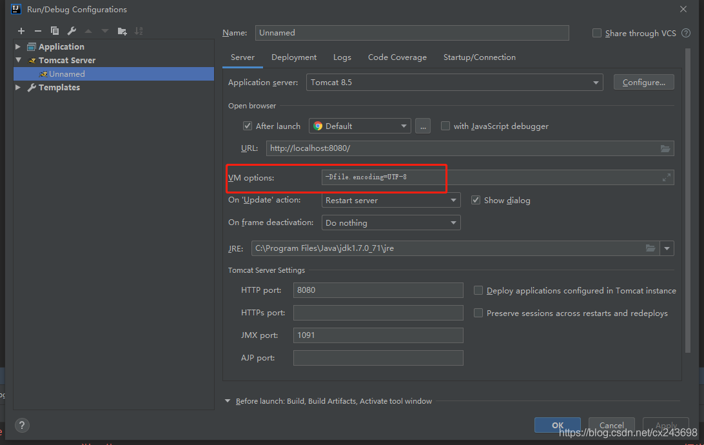
Task: Open the Startup/Connection tab
Action: (x=479, y=57)
